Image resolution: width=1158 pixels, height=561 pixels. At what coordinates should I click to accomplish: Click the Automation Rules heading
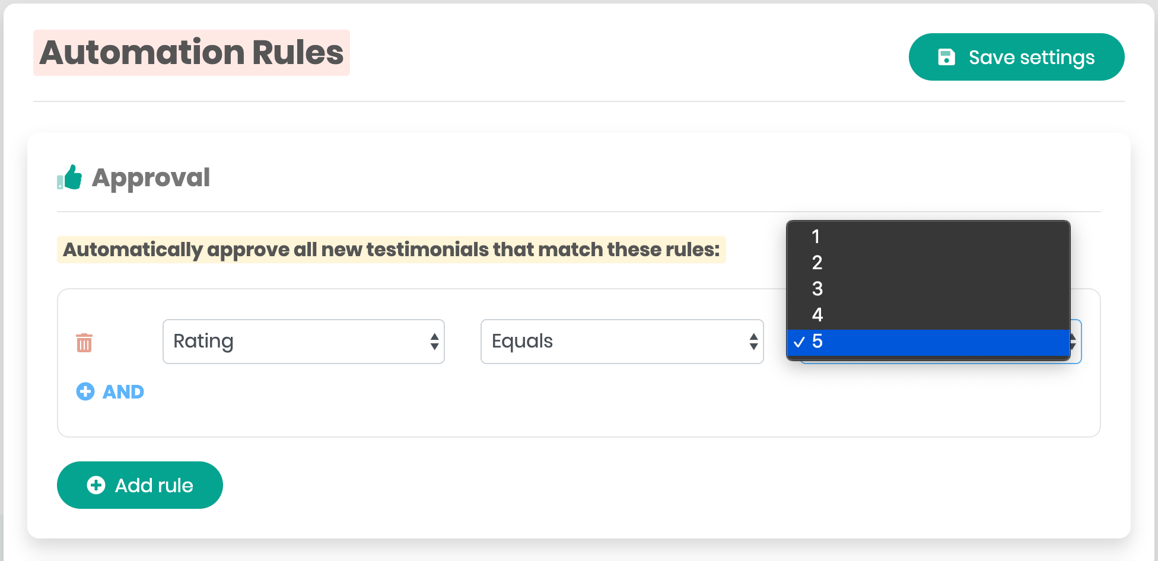(x=191, y=53)
